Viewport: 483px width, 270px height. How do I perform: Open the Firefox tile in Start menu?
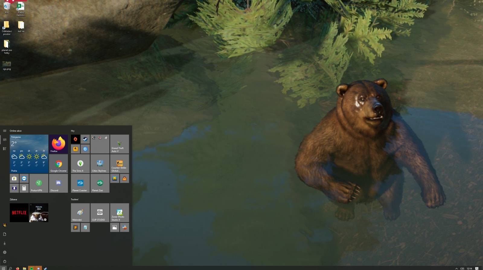[59, 144]
